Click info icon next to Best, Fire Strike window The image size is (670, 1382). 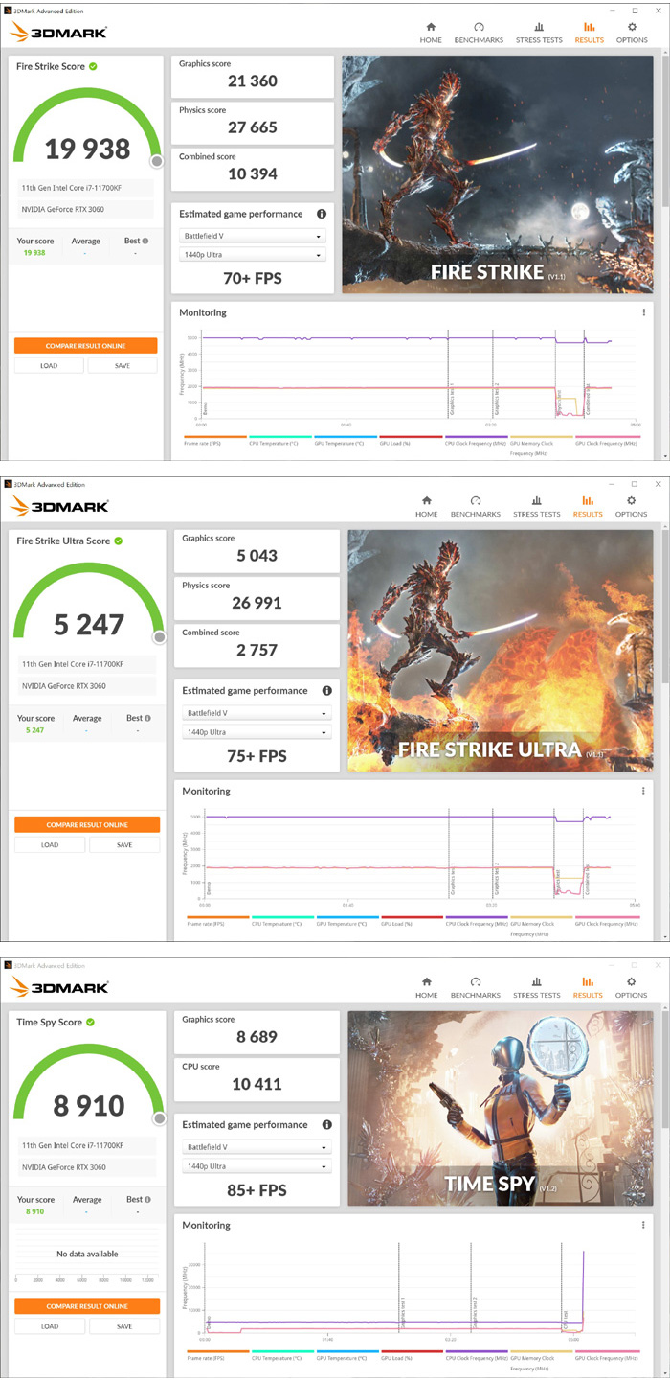[145, 241]
